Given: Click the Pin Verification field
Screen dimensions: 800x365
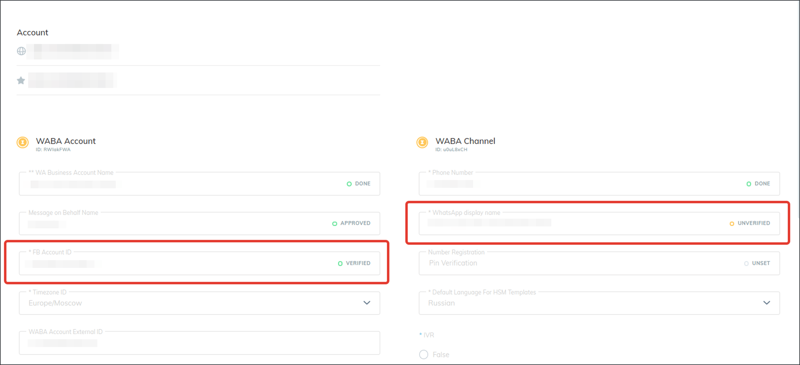Looking at the screenshot, I should point(453,263).
